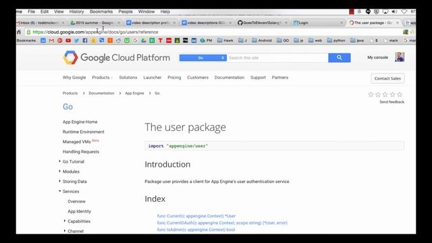This screenshot has width=432, height=243.
Task: Switch to the Login tab
Action: (317, 22)
